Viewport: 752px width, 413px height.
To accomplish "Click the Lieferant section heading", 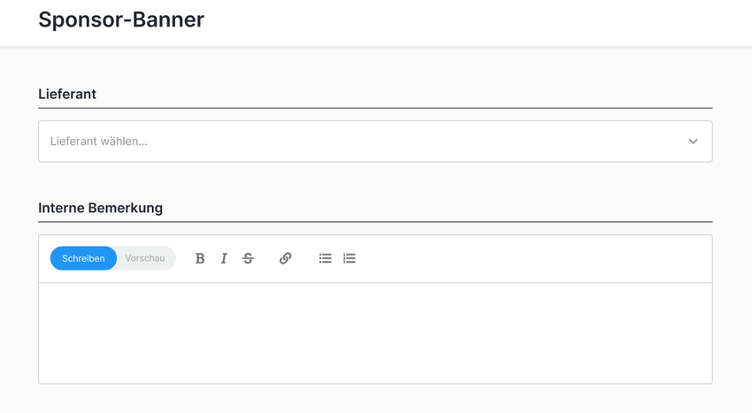I will 67,94.
